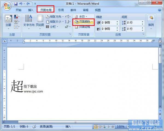Switch to Outline view
Viewport: 164px width, 131px height.
pos(109,127)
